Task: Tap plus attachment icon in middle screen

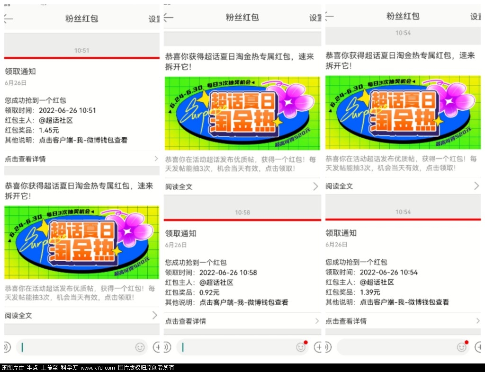Action: pos(318,347)
